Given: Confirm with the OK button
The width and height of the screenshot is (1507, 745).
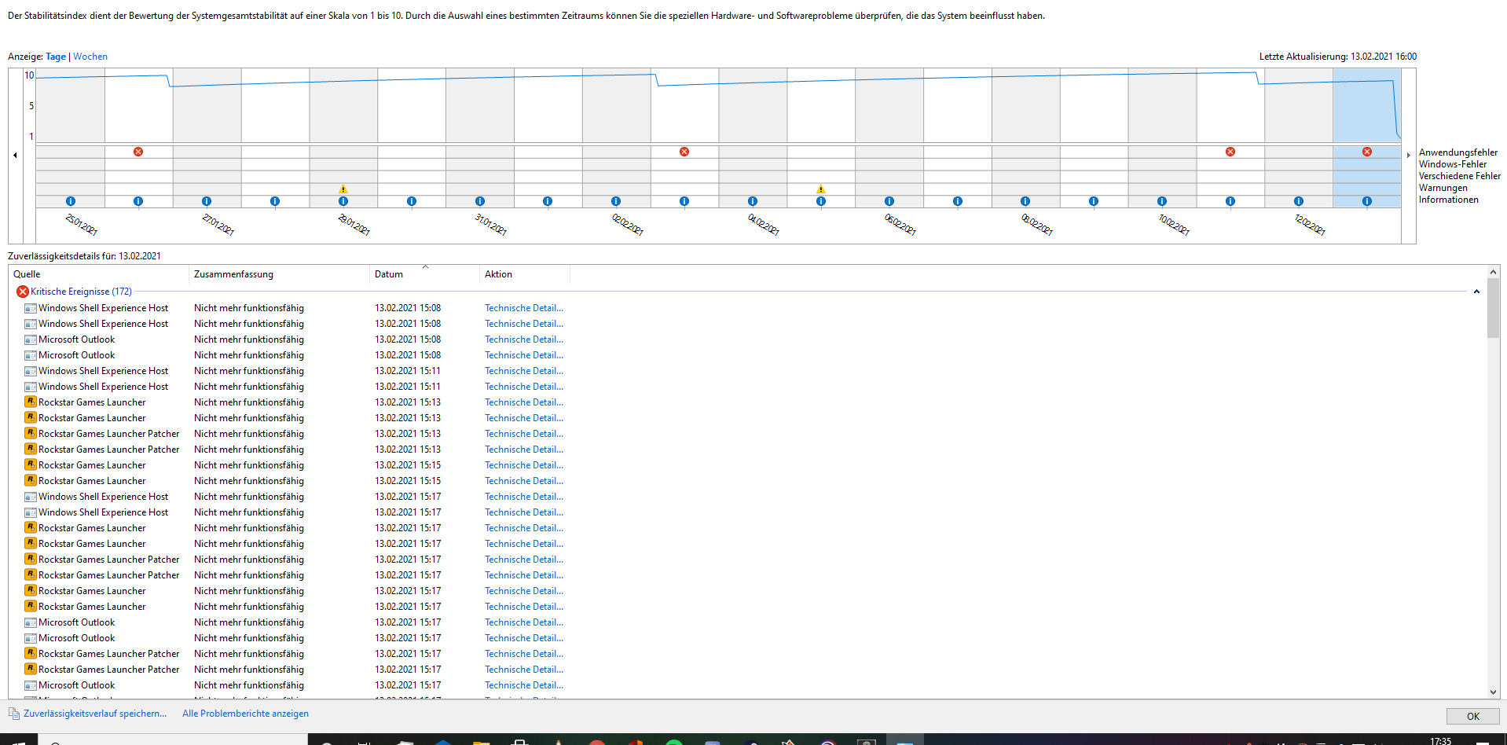Looking at the screenshot, I should click(x=1472, y=716).
